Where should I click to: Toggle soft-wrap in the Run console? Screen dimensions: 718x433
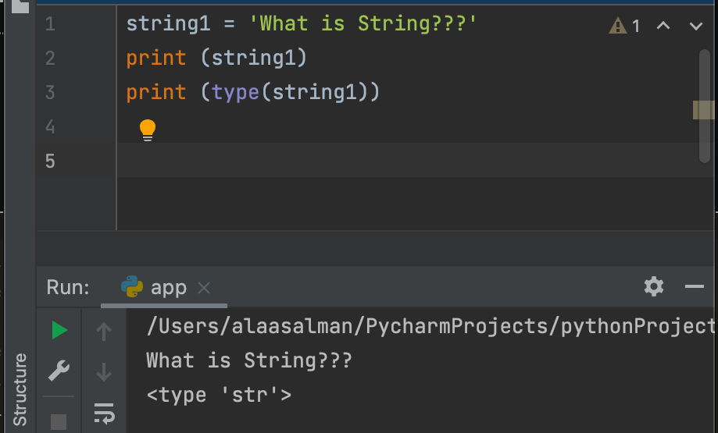(104, 413)
